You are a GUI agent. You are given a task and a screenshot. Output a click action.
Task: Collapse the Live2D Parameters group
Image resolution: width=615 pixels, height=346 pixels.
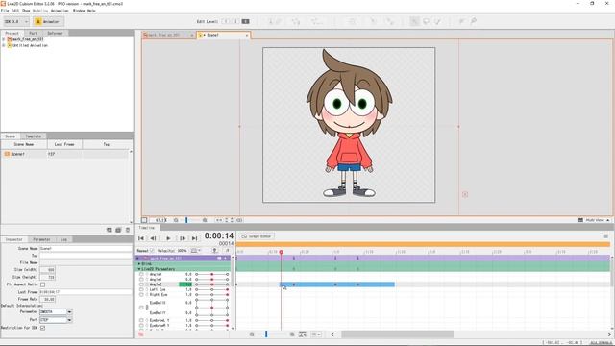pos(138,269)
